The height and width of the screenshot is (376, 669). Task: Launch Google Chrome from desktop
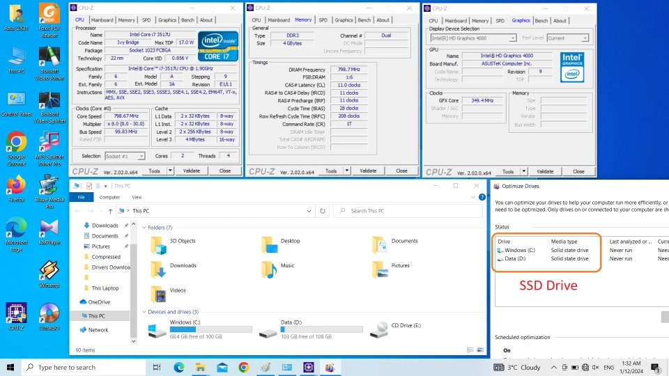click(16, 148)
